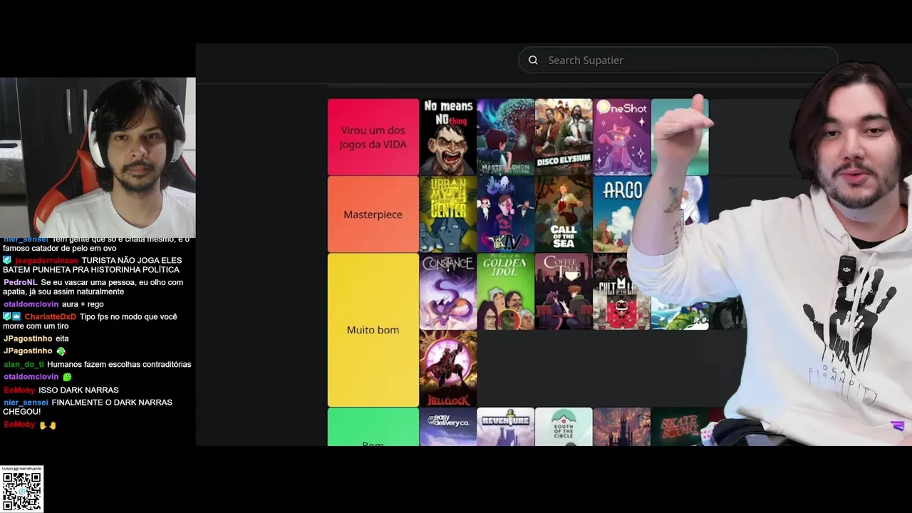Click the guest webcam feed
The height and width of the screenshot is (513, 912).
pos(98,157)
